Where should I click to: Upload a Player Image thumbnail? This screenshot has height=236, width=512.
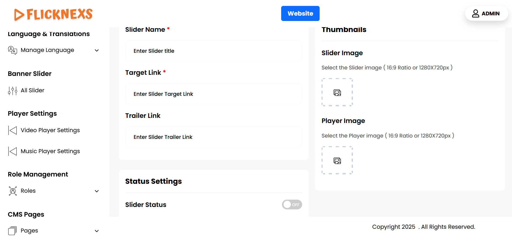point(337,160)
